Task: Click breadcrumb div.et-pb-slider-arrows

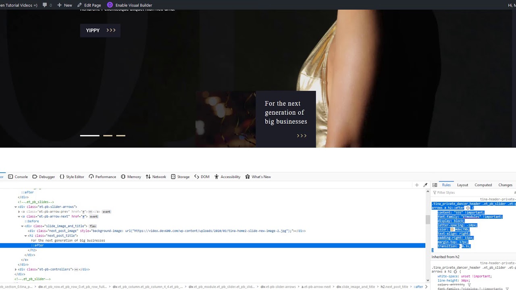Action: click(x=278, y=287)
